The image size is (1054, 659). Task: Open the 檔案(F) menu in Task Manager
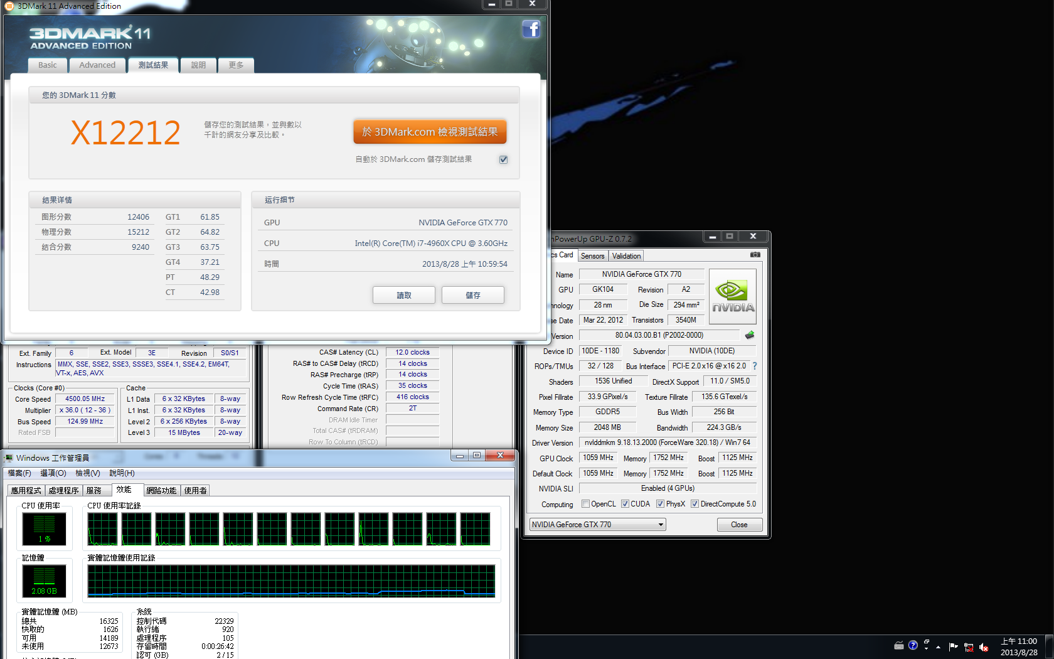click(x=19, y=473)
